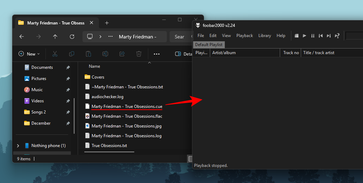Click the Stop playback button in foobar2000

pyautogui.click(x=297, y=36)
